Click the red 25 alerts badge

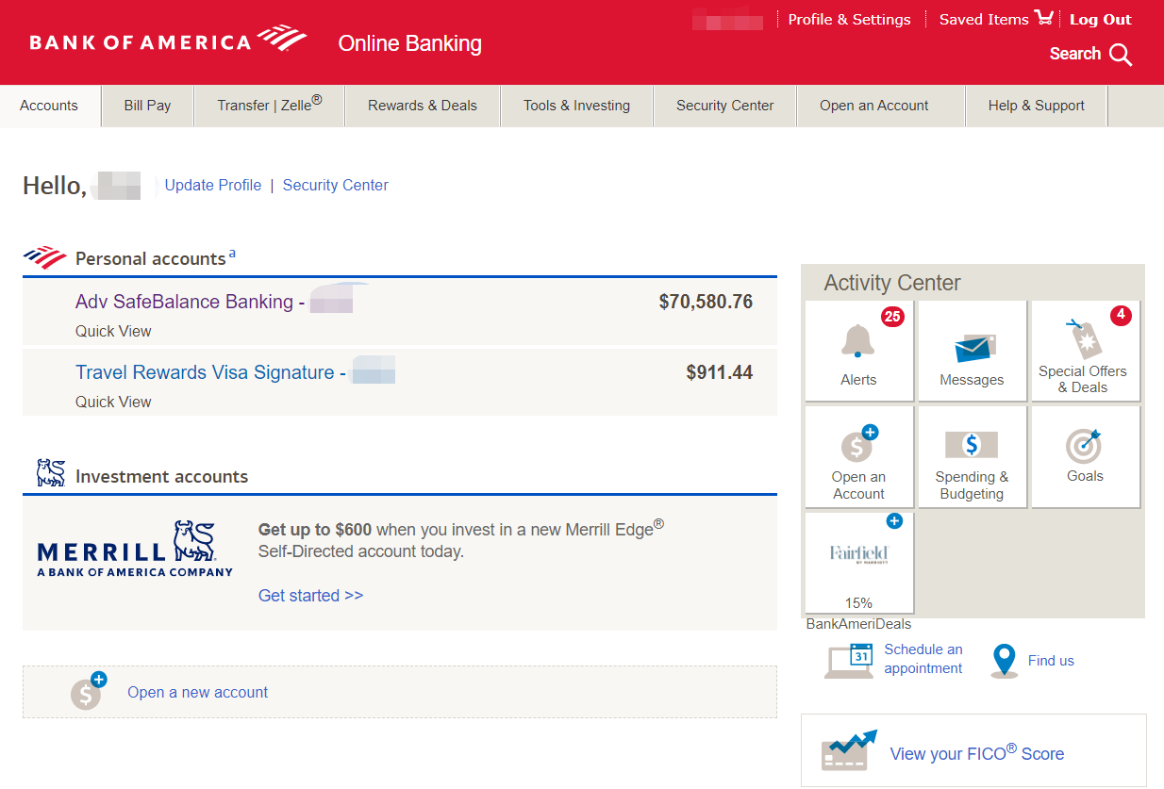coord(892,317)
